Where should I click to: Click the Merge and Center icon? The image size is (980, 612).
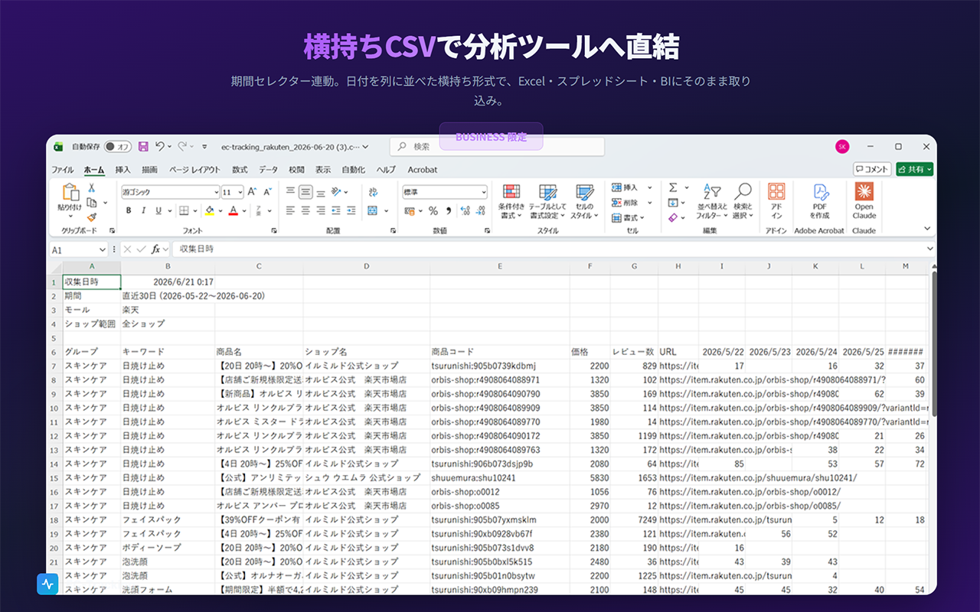(x=372, y=210)
